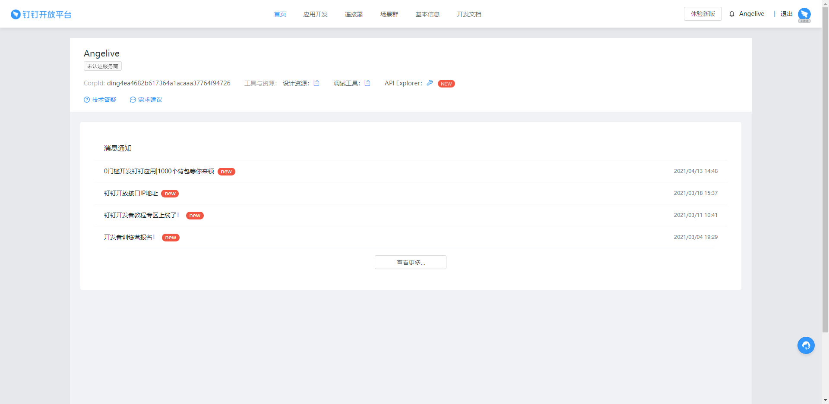Open the 设计资源 document icon
This screenshot has height=404, width=829.
(316, 83)
